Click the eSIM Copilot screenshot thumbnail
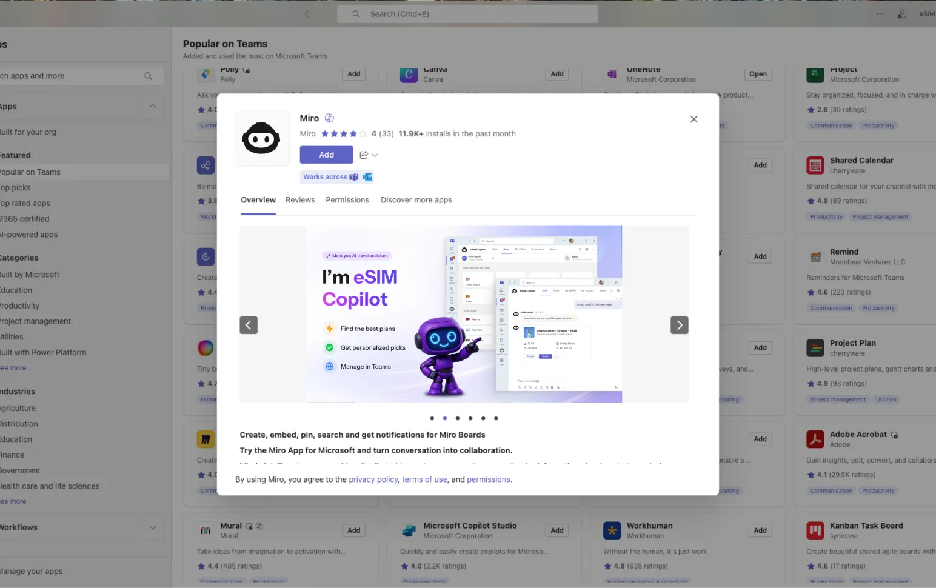Screen dimensions: 936x588 coord(464,314)
